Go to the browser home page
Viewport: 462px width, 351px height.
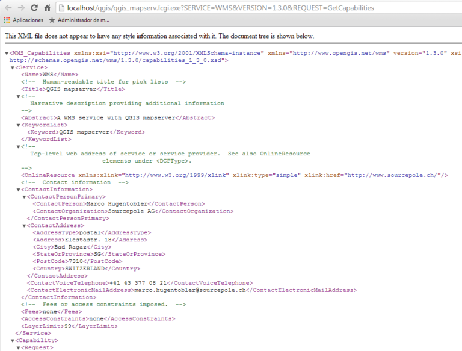(48, 8)
